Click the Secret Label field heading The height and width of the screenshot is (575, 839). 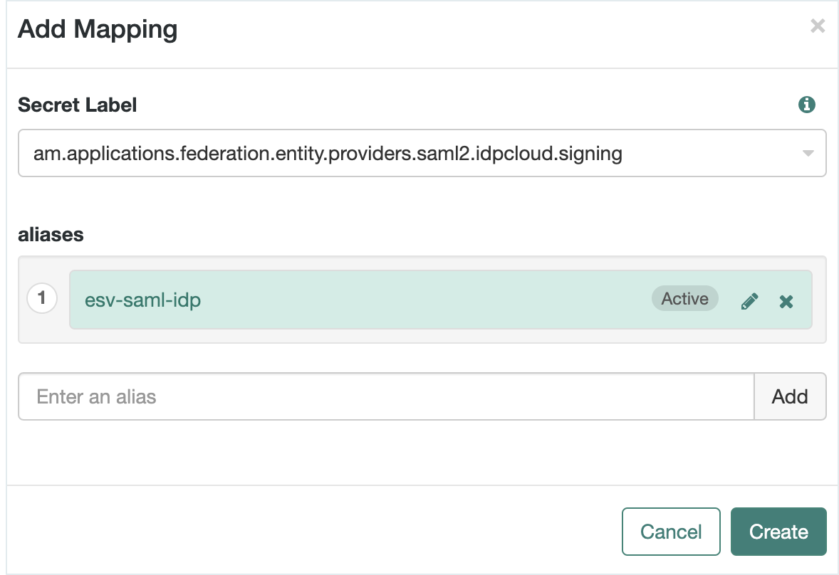pos(77,105)
